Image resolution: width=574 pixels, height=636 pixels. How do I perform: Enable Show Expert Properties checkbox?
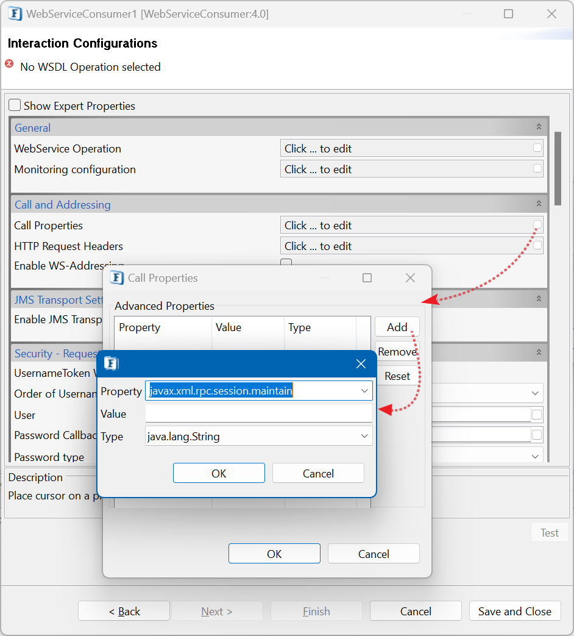[x=15, y=105]
